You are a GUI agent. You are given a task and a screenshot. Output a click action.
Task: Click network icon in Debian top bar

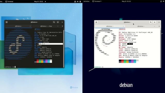click(x=161, y=1)
